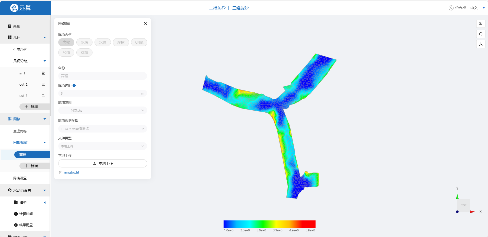Click the 几何 panel icon
The image size is (488, 237).
[10, 37]
